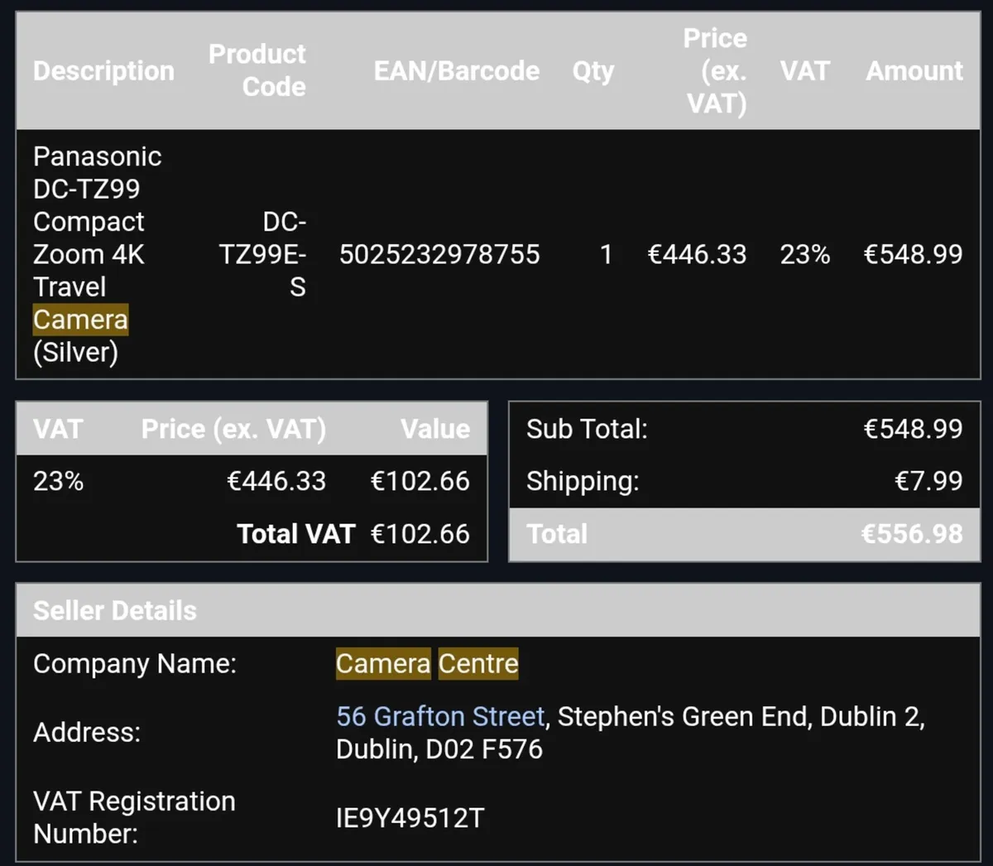Image resolution: width=993 pixels, height=866 pixels.
Task: Click the Description column header
Action: pos(103,71)
